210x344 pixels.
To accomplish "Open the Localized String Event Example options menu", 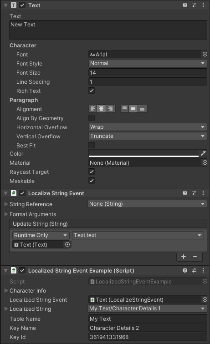I will 203,270.
